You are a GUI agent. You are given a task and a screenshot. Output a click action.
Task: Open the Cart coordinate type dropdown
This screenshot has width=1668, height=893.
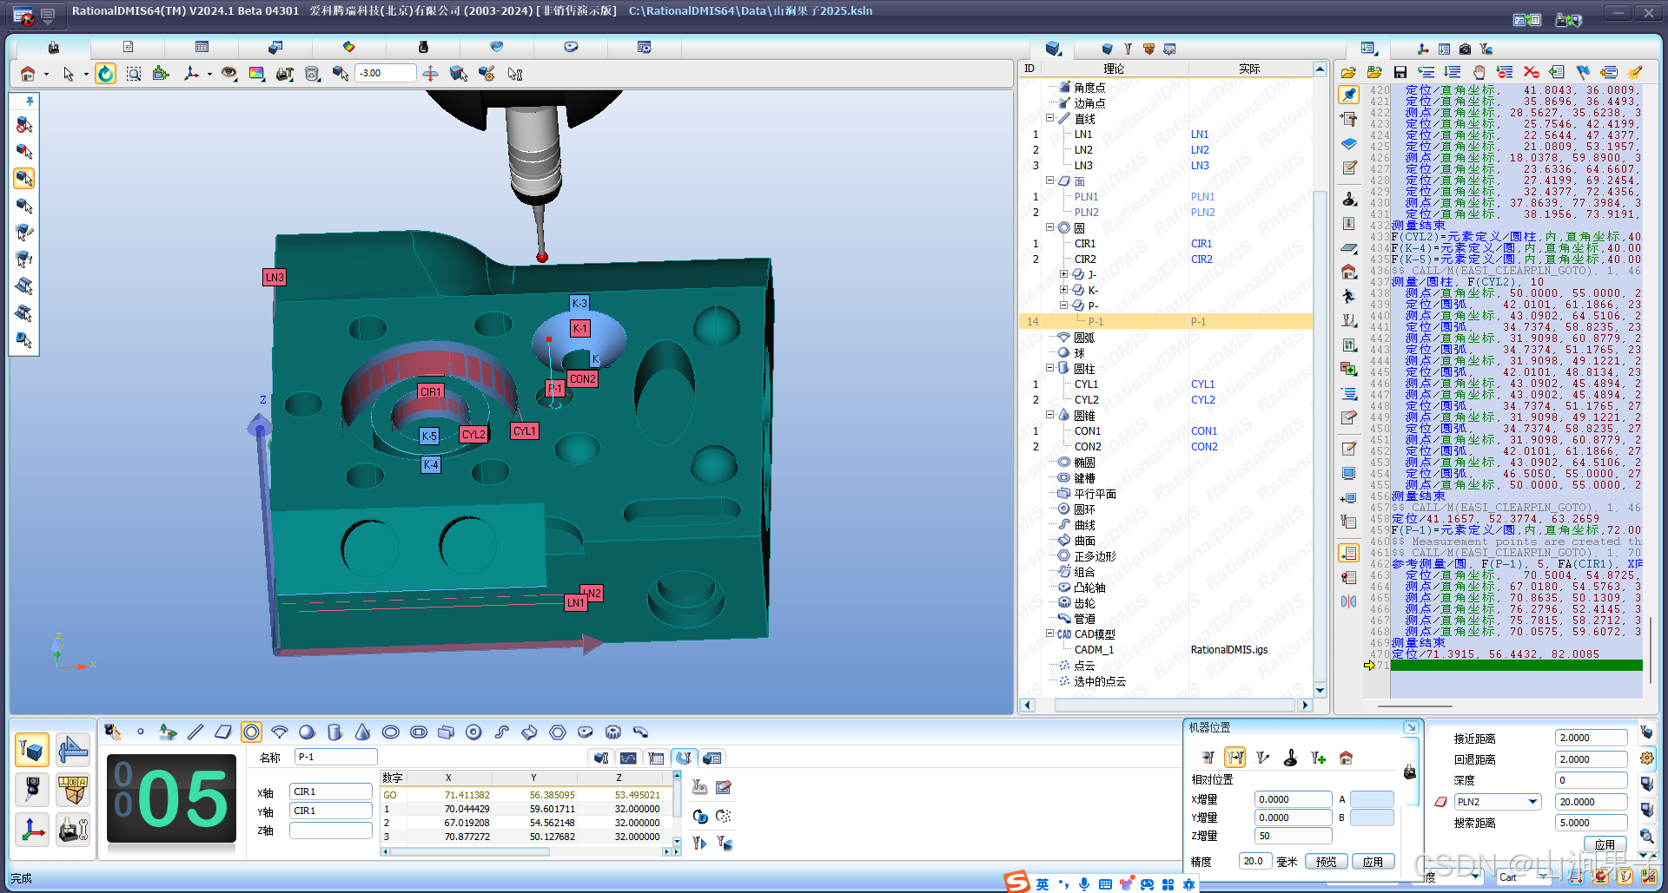[x=1542, y=877]
